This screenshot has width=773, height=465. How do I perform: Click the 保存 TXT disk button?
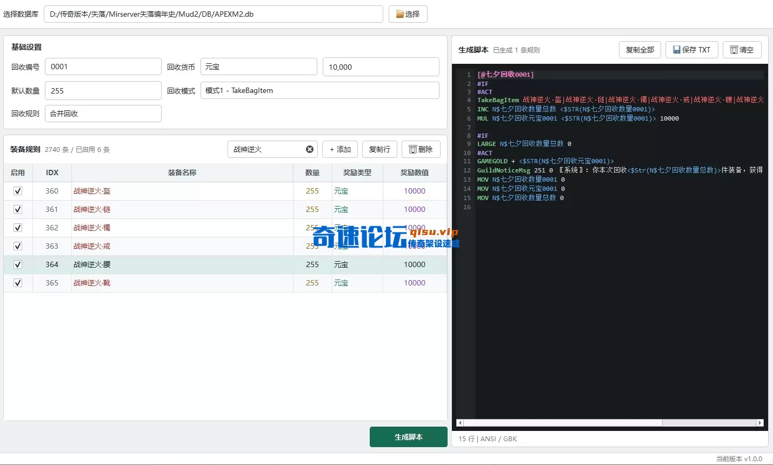pyautogui.click(x=692, y=50)
